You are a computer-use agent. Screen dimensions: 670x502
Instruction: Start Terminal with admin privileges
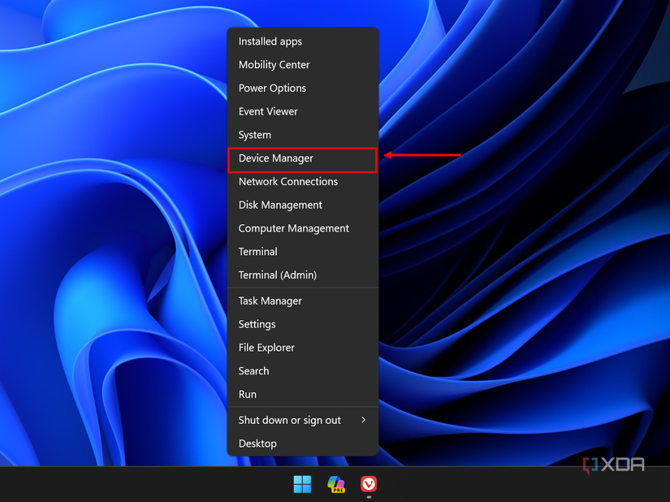tap(276, 275)
